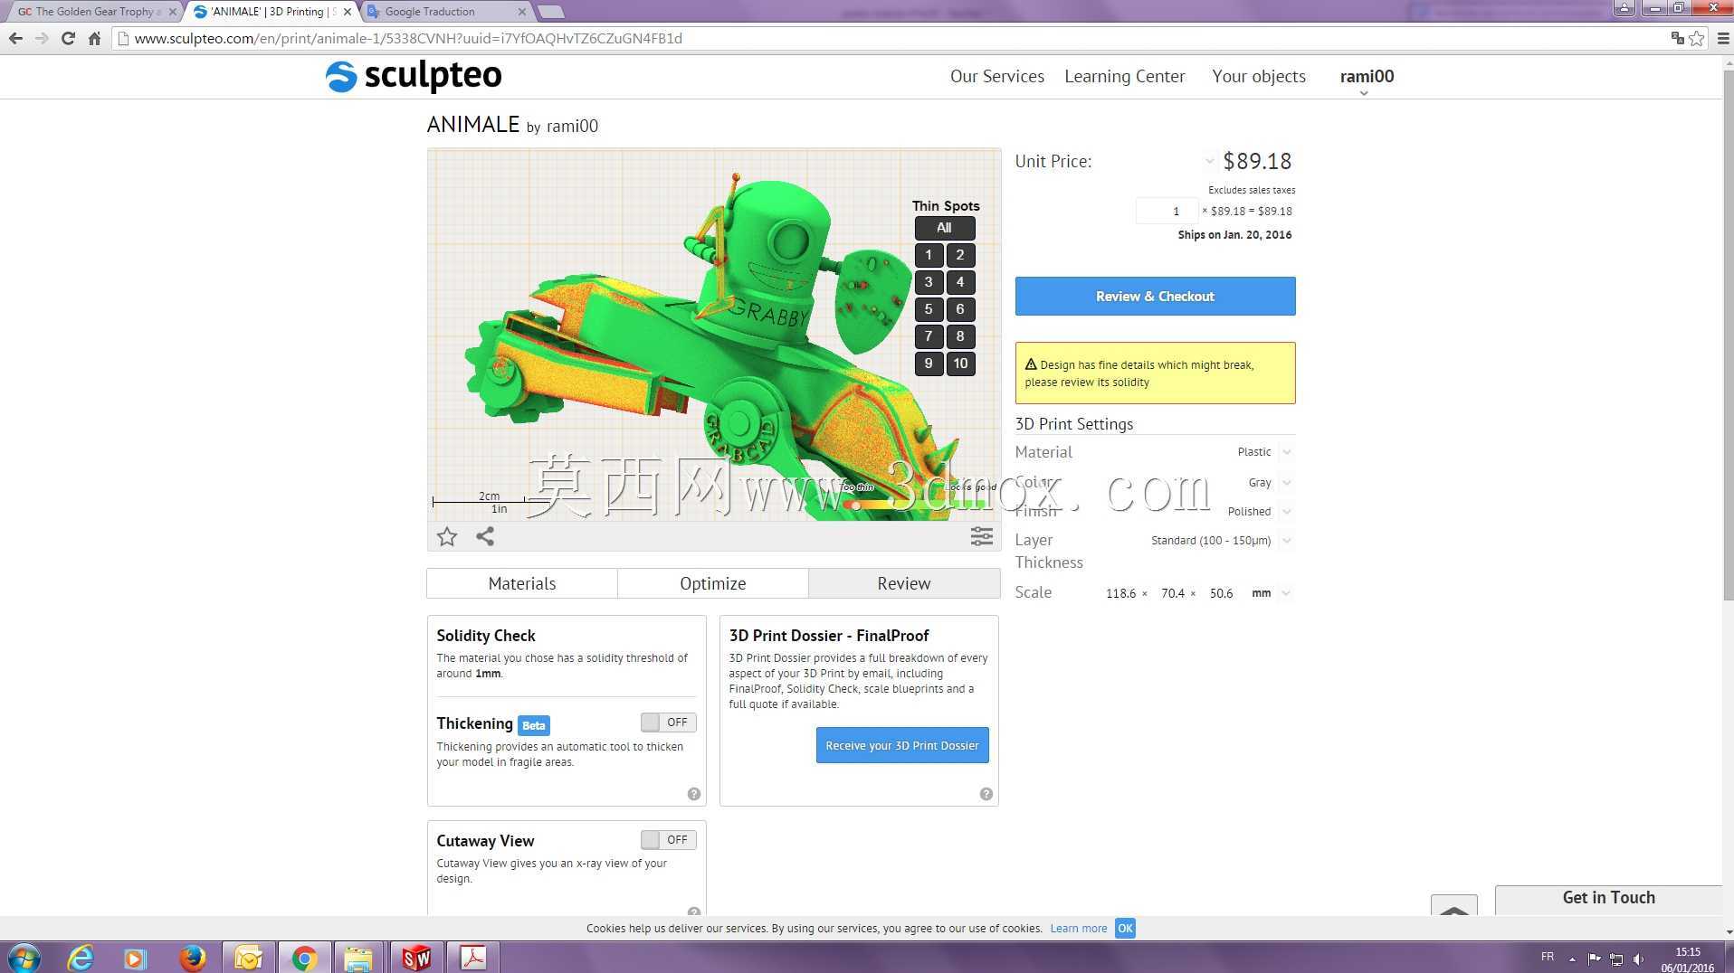Open the Solidity Check help question mark
1734x973 pixels.
tap(694, 794)
